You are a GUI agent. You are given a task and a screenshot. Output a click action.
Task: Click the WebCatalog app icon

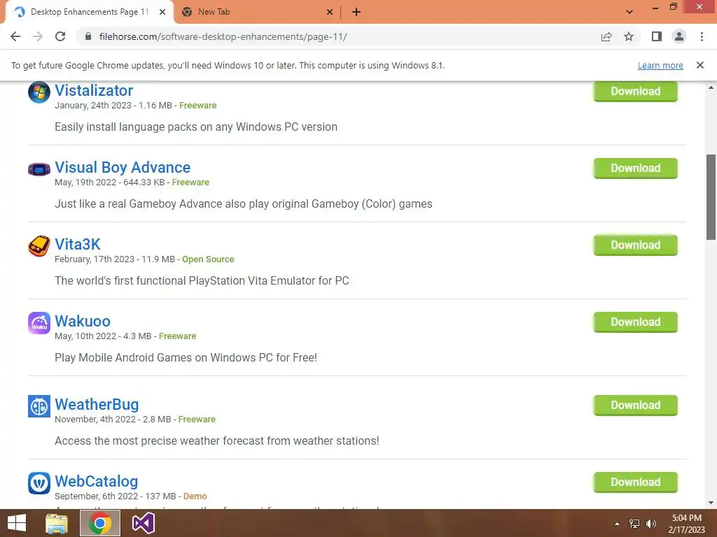(x=39, y=483)
